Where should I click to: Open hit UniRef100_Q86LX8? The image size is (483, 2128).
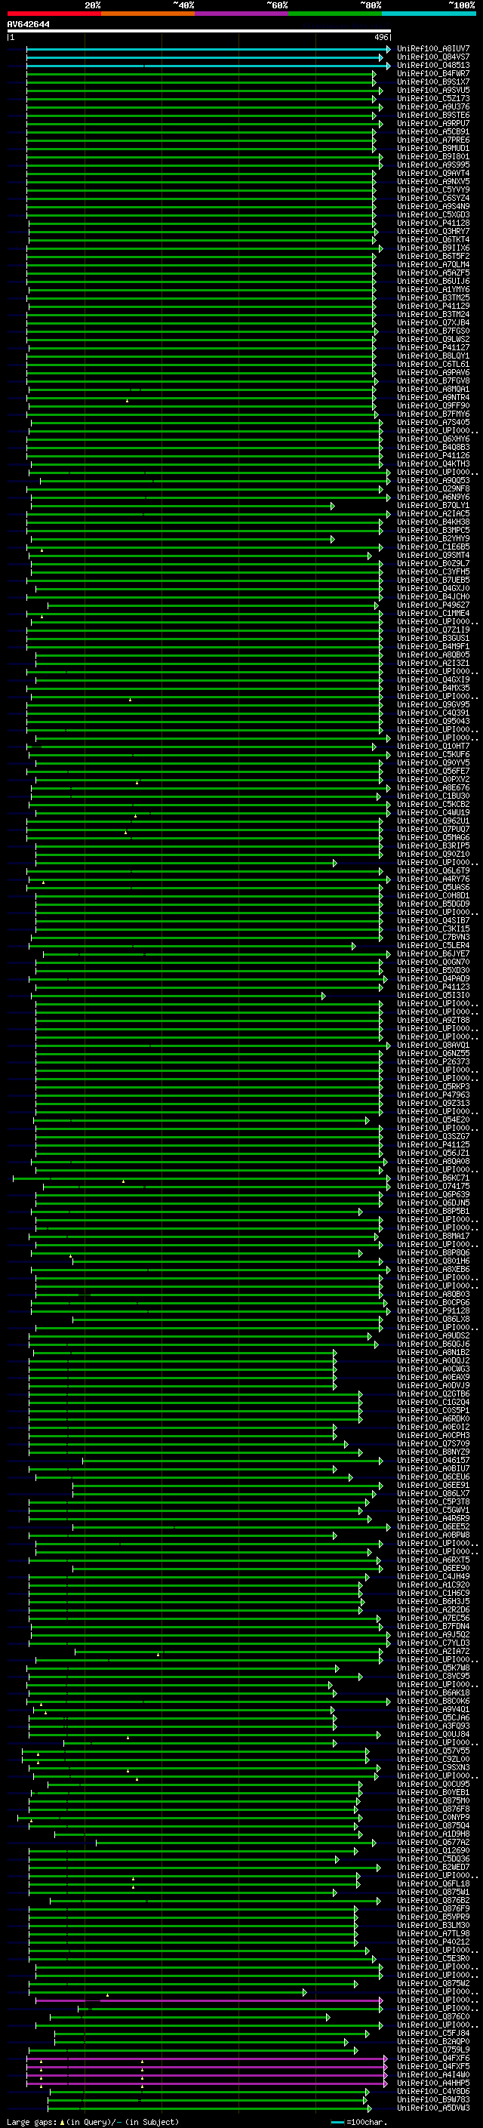pyautogui.click(x=433, y=1320)
